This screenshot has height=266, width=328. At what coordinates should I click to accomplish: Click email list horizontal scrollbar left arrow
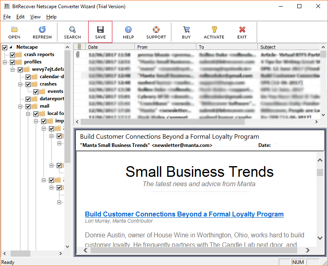(77, 122)
